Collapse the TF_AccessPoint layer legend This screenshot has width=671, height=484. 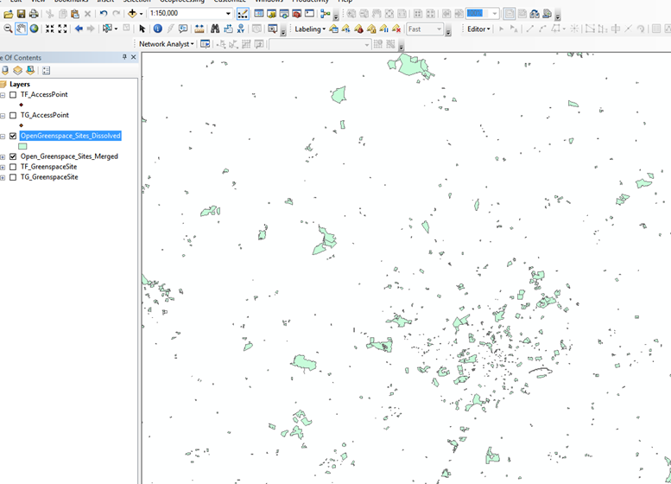[x=3, y=95]
